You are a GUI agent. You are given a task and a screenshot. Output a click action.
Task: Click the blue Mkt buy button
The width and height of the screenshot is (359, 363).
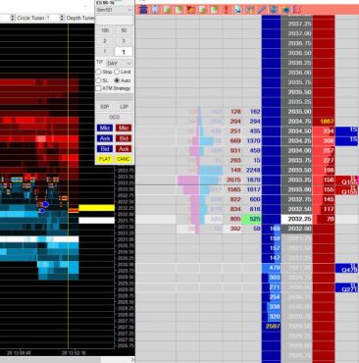(105, 128)
